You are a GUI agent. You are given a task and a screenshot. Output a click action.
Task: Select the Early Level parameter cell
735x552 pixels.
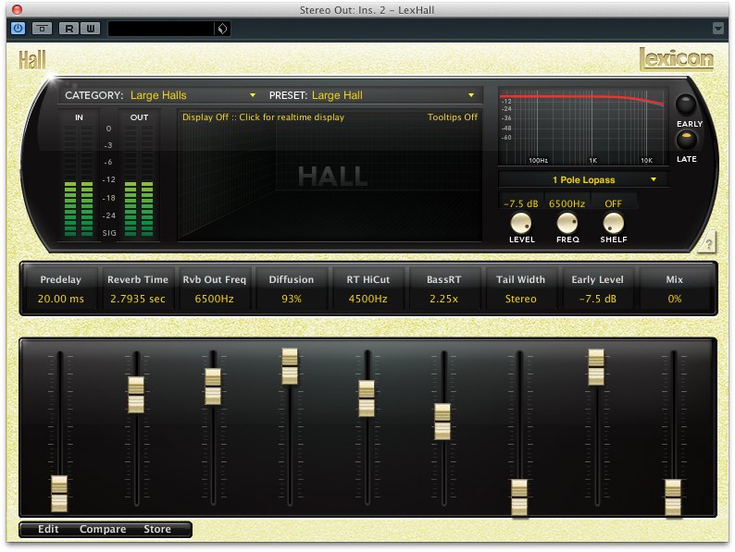click(598, 288)
